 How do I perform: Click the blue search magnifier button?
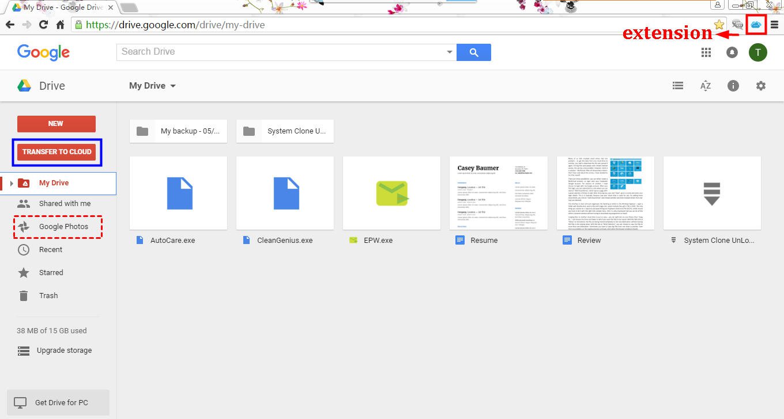point(474,52)
